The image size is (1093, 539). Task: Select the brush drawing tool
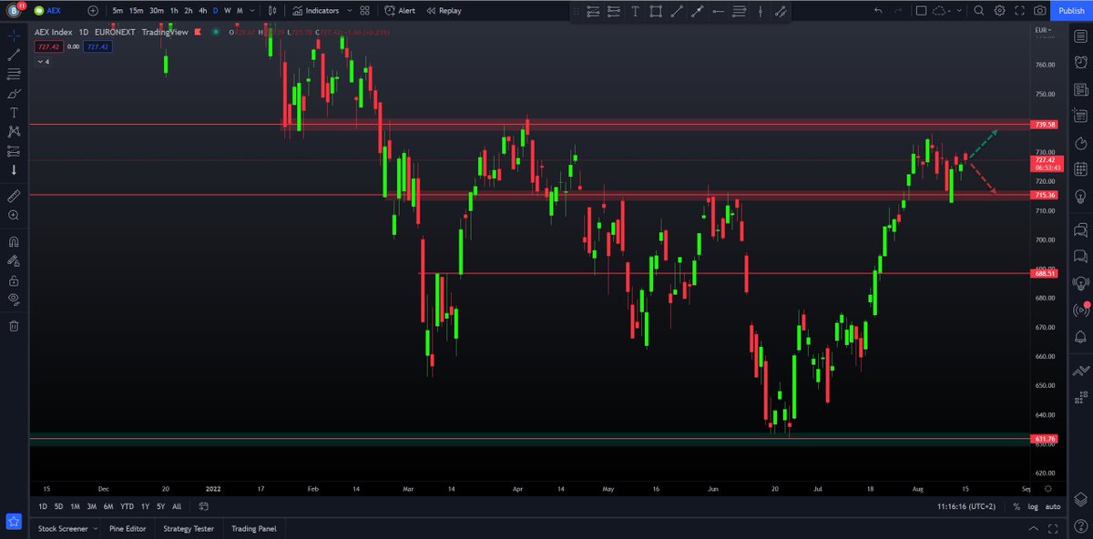coord(14,94)
